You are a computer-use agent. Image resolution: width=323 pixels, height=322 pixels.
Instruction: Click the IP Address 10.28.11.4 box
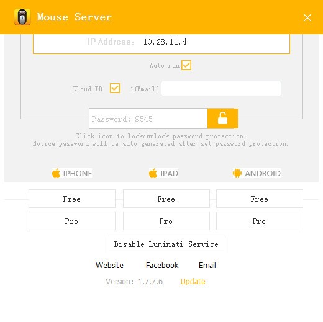tap(161, 43)
